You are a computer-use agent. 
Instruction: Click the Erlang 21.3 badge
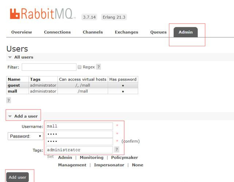(114, 17)
